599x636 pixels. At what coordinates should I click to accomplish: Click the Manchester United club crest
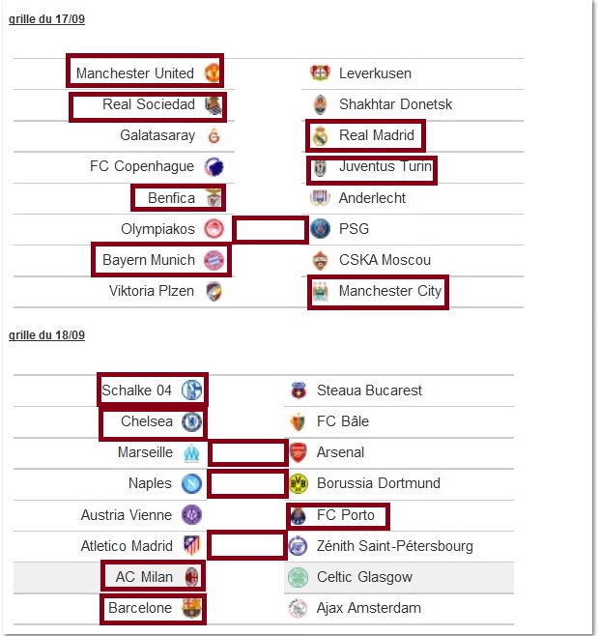point(212,73)
